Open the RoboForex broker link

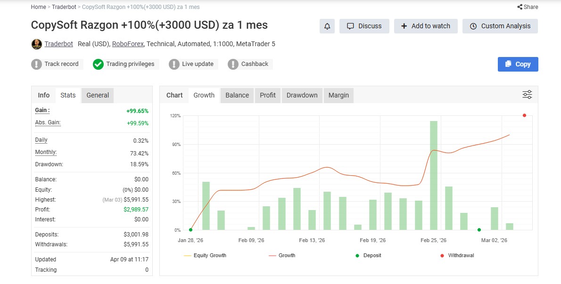click(x=128, y=44)
